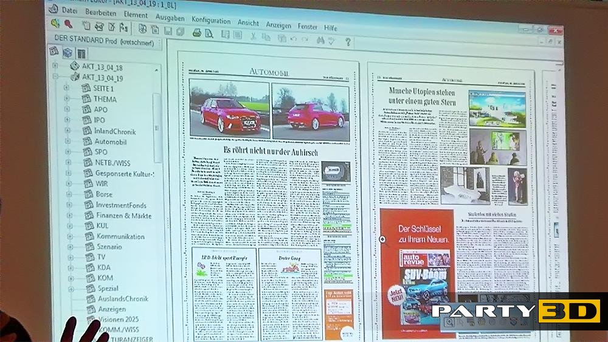Click the headline 'Es röhrt nicht nur der Auhirsch'

(x=271, y=151)
